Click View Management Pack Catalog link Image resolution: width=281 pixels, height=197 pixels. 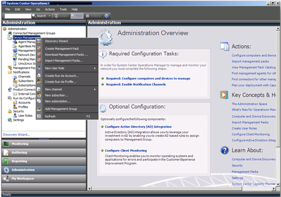[254, 67]
